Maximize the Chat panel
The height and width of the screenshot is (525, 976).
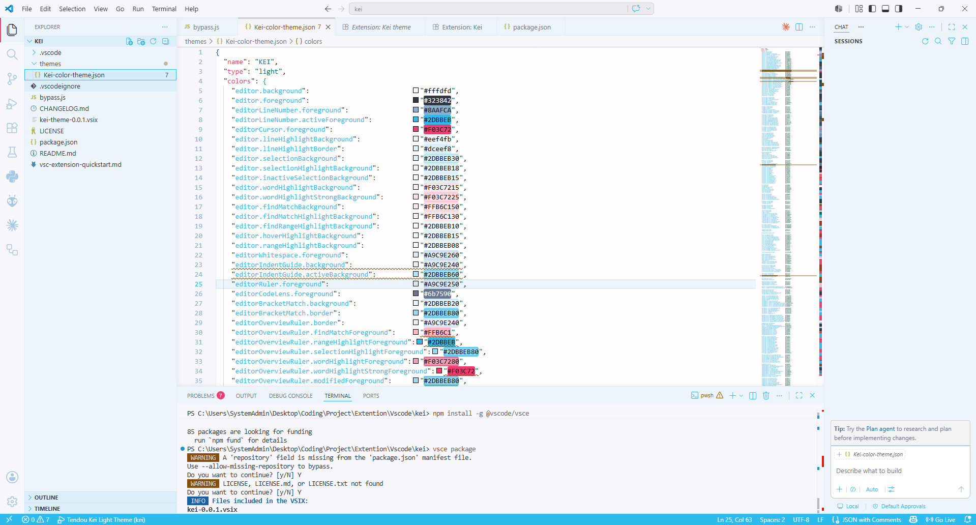[x=952, y=27]
